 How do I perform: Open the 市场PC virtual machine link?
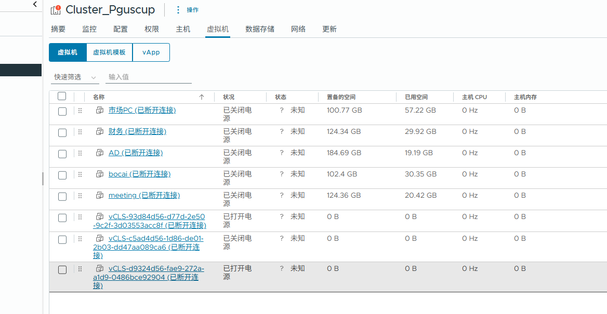pyautogui.click(x=142, y=110)
